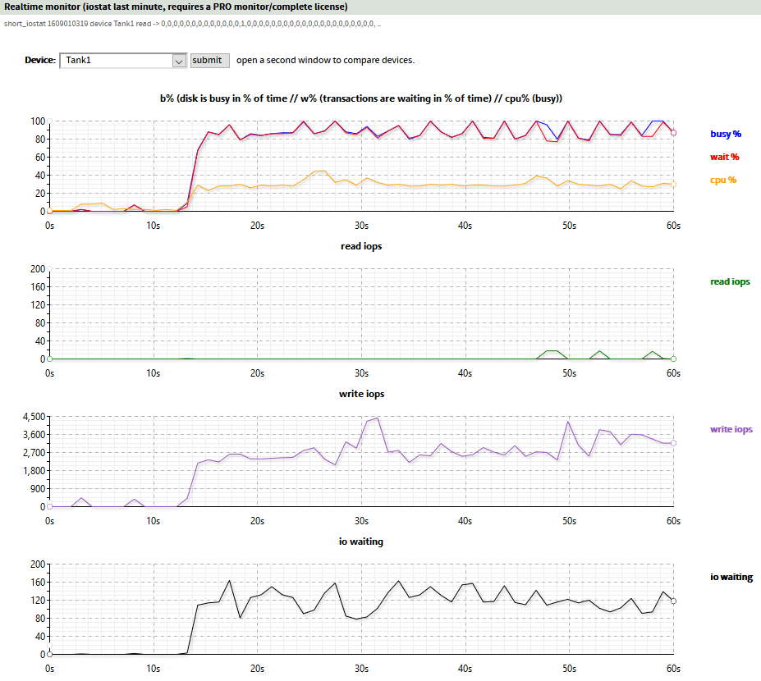Click the green 'read iops' legend label
This screenshot has height=681, width=761.
pyautogui.click(x=730, y=281)
